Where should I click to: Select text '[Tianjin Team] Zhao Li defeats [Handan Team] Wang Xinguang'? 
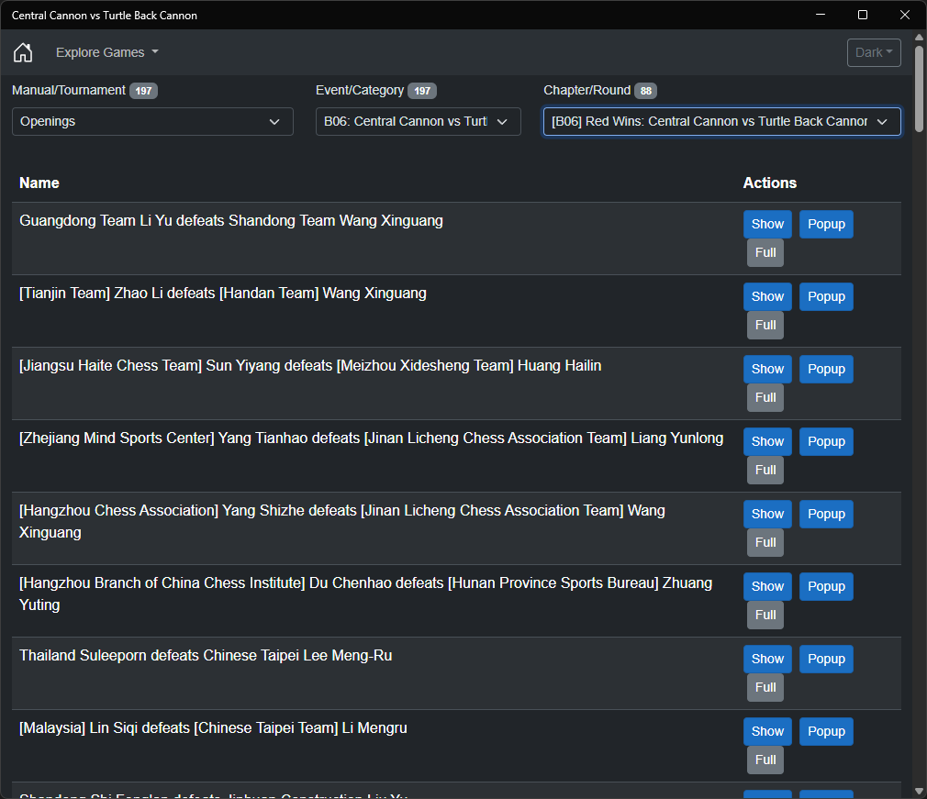[x=223, y=294]
